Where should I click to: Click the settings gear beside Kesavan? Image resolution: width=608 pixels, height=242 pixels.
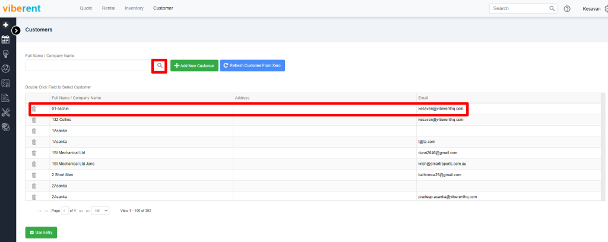coord(604,9)
